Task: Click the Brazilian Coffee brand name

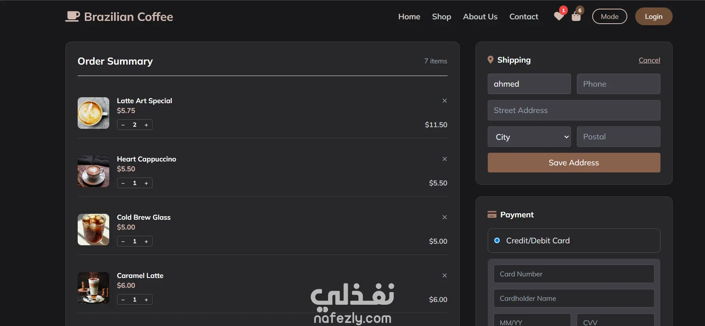Action: coord(129,17)
